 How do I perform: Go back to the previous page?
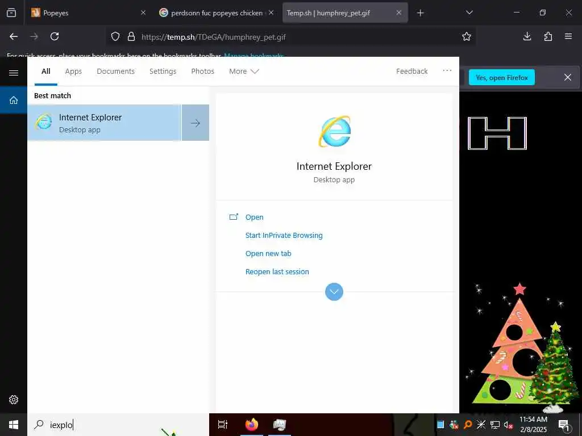(14, 36)
